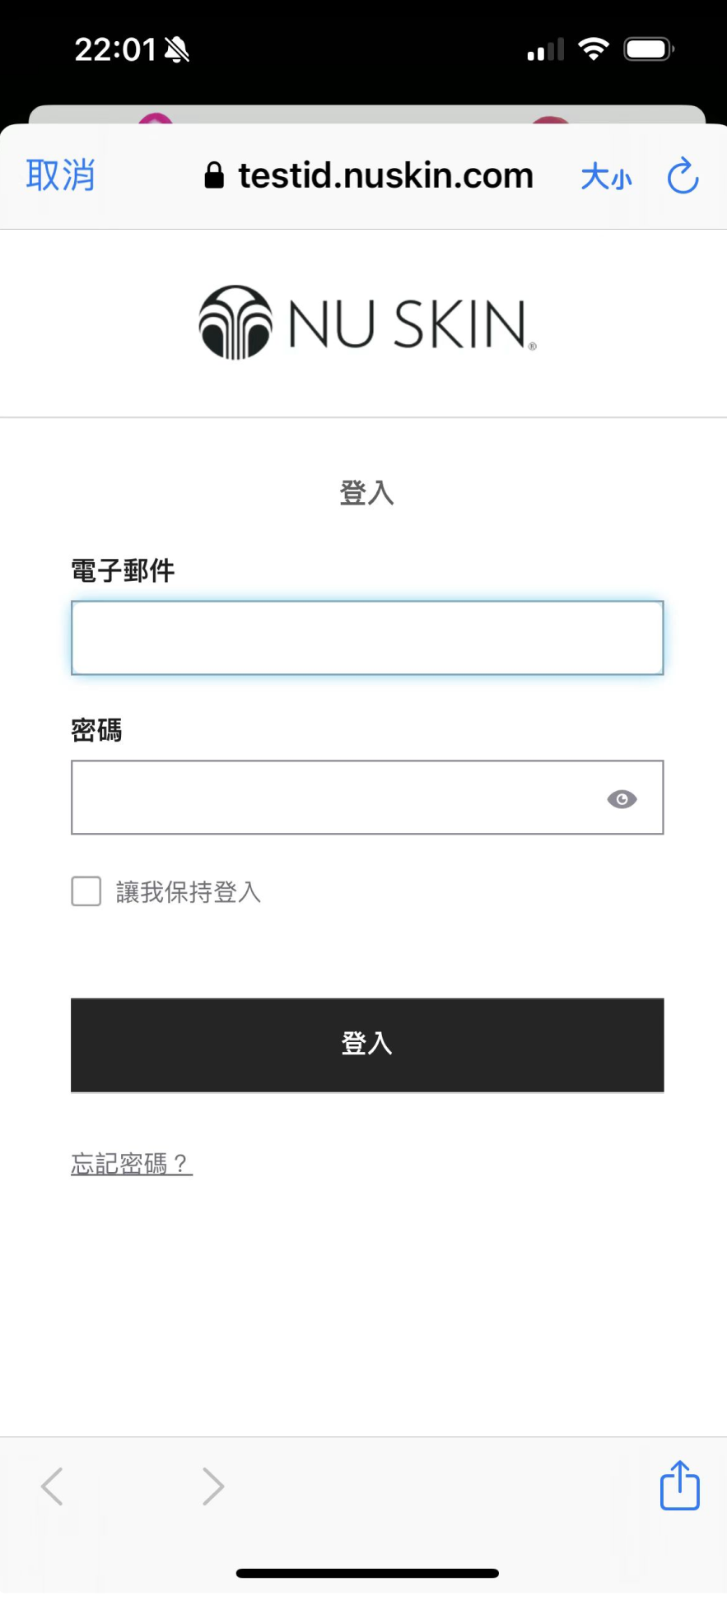This screenshot has height=1605, width=727.
Task: Tap 取消 to cancel the page
Action: point(61,175)
